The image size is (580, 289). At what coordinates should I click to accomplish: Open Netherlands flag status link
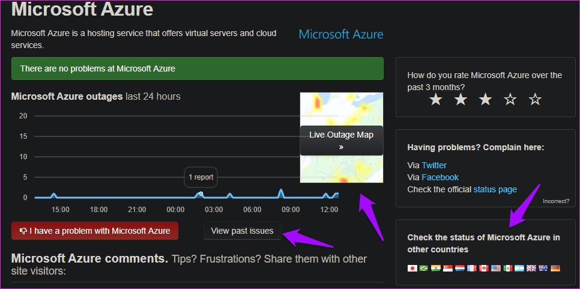pos(460,269)
